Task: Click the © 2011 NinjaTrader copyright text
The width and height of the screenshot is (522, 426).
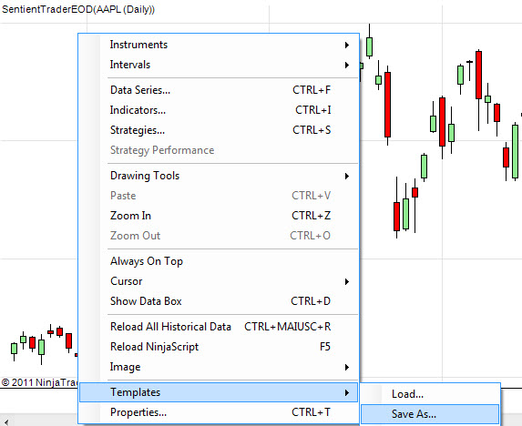Action: pos(39,382)
